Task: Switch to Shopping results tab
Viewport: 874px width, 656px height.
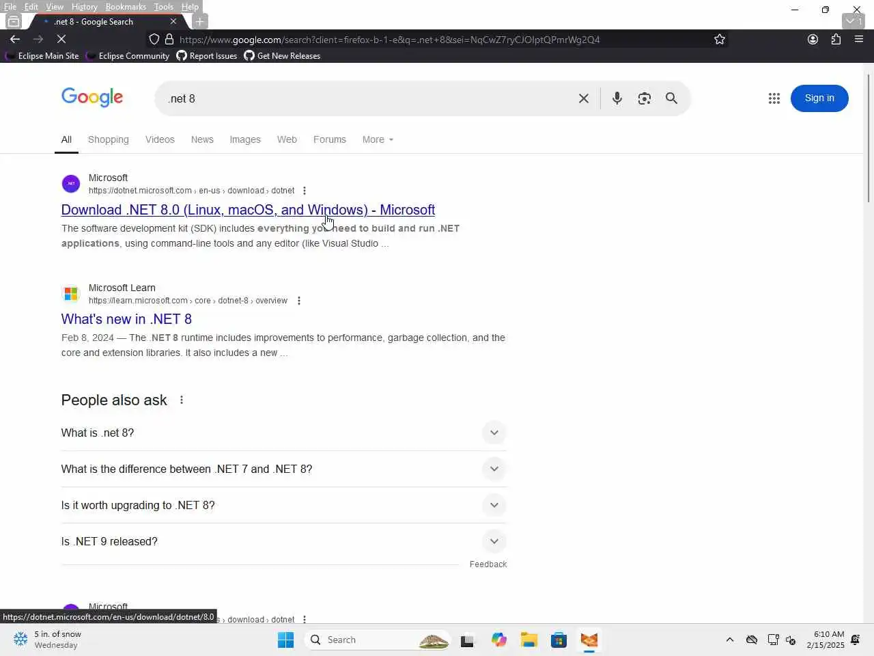Action: (x=108, y=139)
